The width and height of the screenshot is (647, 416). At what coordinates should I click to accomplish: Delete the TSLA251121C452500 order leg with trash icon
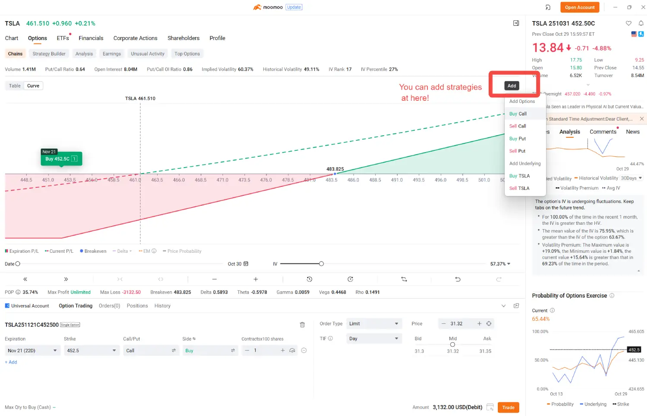click(302, 325)
